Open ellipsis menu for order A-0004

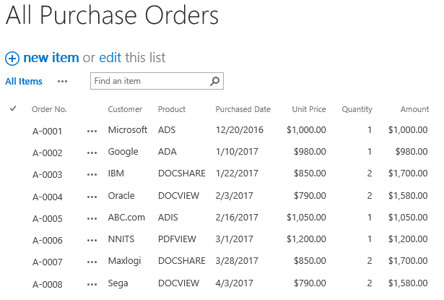(x=92, y=197)
